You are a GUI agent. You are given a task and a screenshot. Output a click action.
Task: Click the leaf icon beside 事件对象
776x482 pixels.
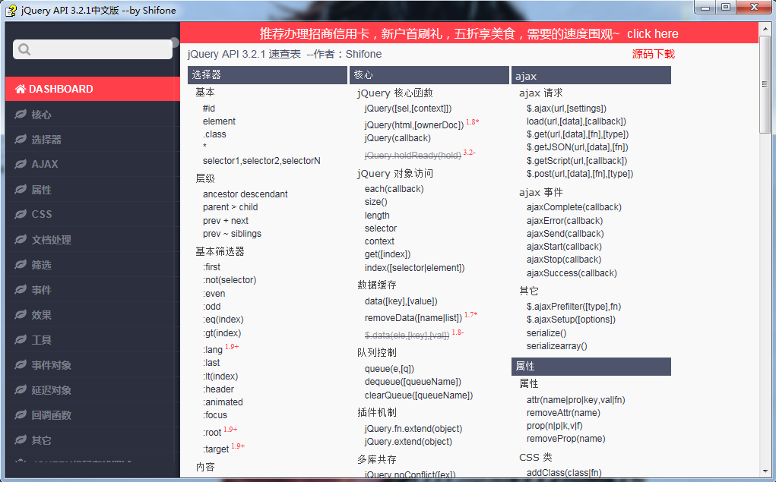[x=21, y=365]
